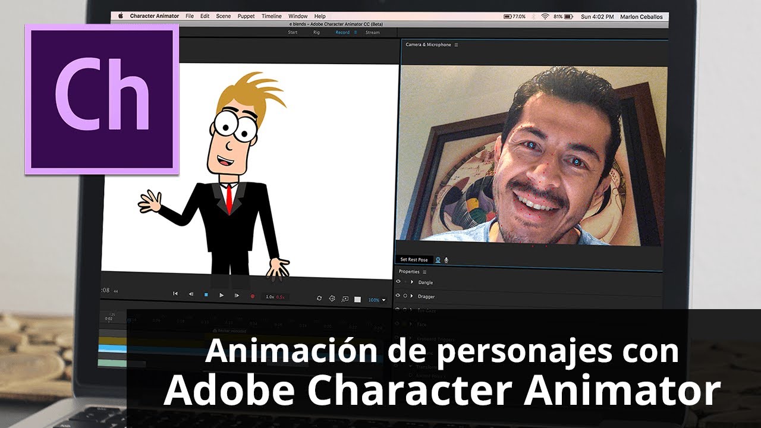This screenshot has width=761, height=428.
Task: Open the 100% zoom dropdown
Action: tap(377, 300)
